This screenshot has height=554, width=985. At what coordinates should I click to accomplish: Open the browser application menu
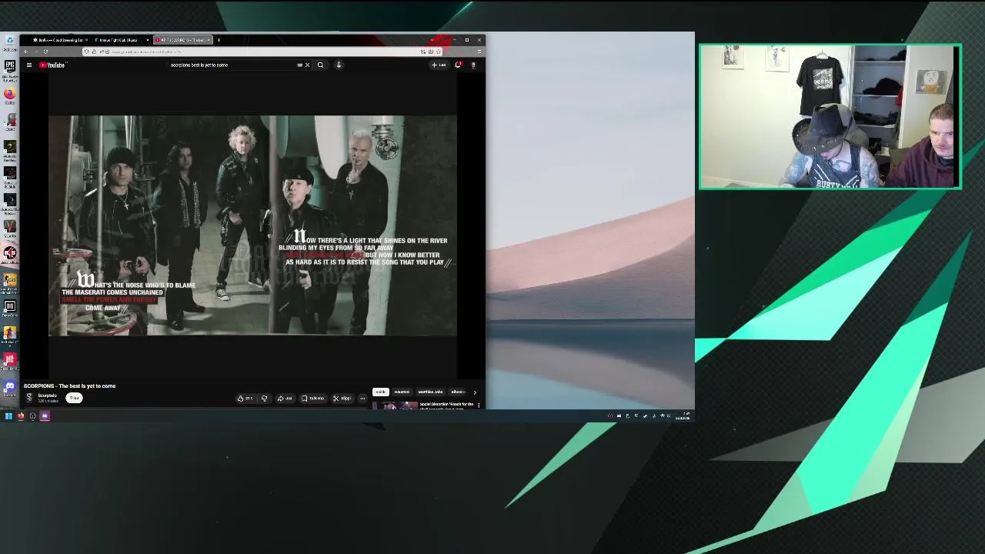(x=479, y=52)
